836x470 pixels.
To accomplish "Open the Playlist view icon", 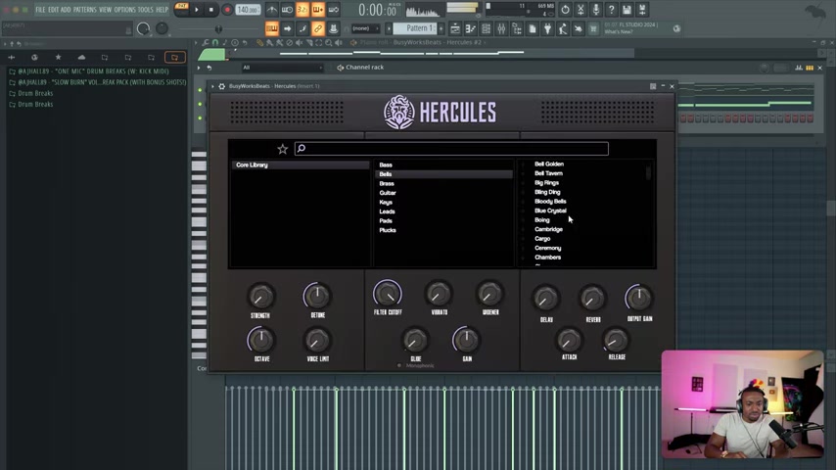I will (455, 28).
